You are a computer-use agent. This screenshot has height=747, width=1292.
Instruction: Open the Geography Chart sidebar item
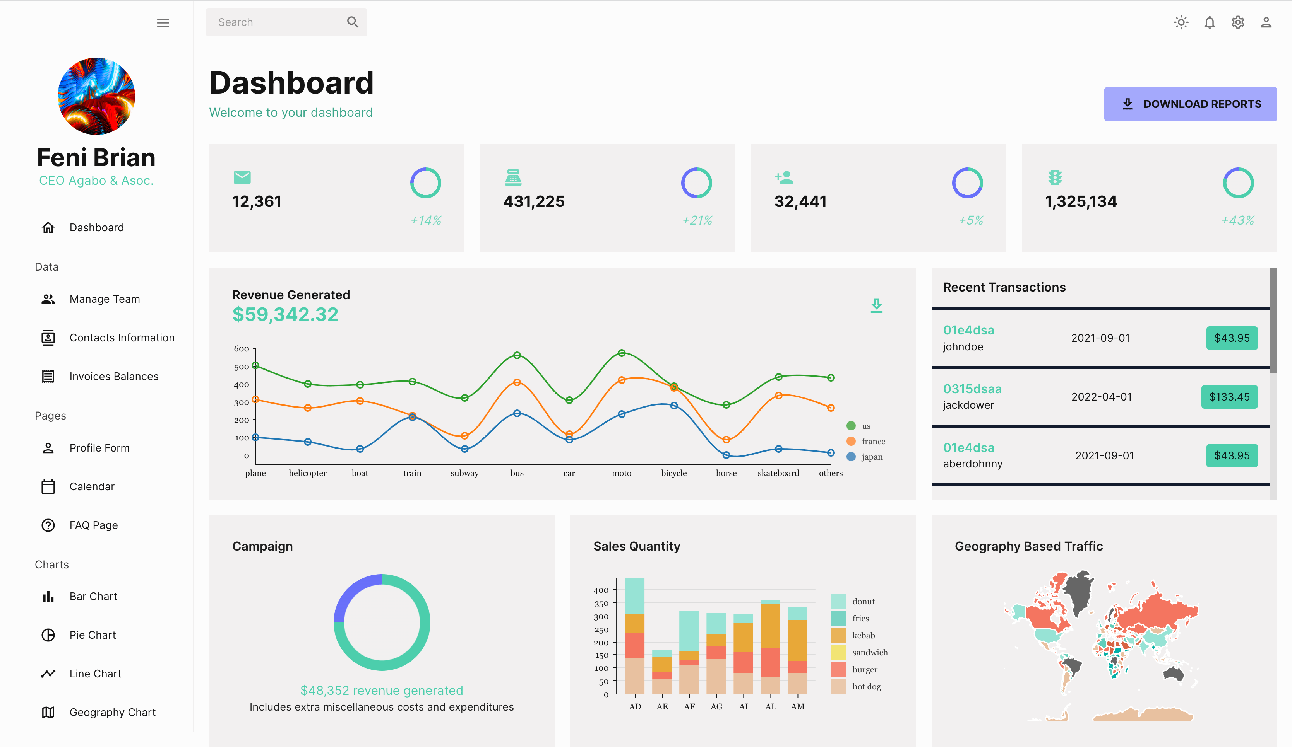pos(112,712)
